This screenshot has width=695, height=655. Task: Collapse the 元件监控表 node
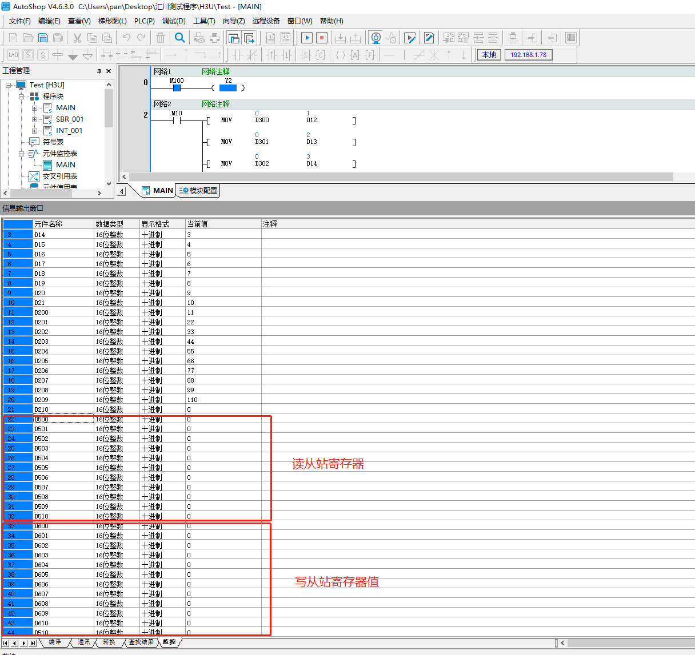point(22,154)
